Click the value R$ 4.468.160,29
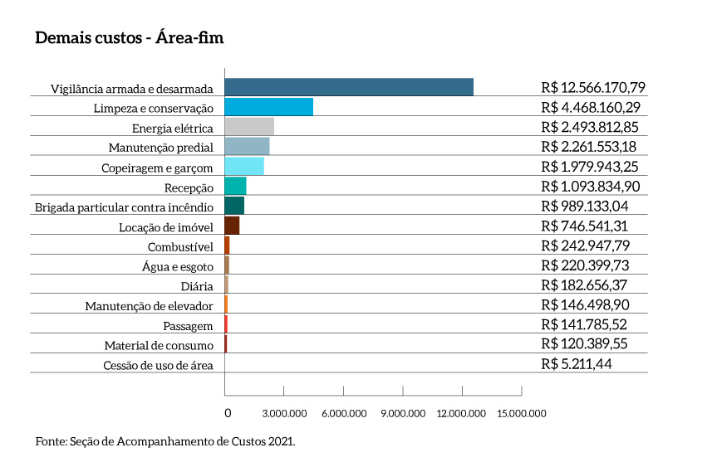 pyautogui.click(x=590, y=107)
